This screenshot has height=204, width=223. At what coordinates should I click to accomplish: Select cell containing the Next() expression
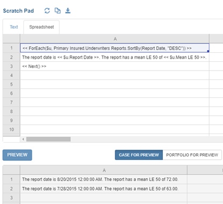pos(114,66)
